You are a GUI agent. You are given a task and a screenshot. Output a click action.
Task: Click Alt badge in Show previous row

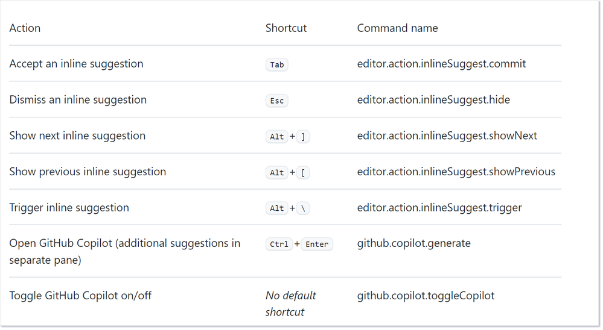pyautogui.click(x=276, y=172)
